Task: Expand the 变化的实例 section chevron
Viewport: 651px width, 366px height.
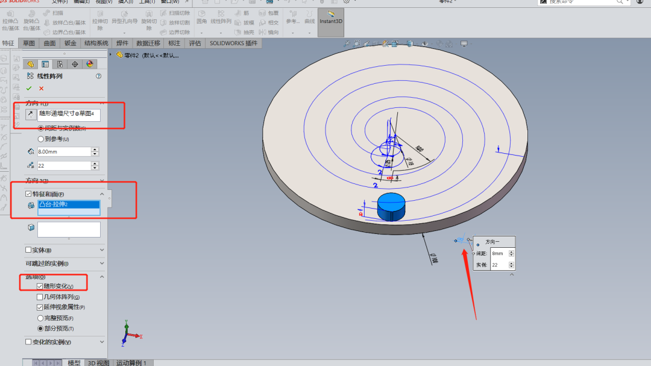Action: point(102,341)
